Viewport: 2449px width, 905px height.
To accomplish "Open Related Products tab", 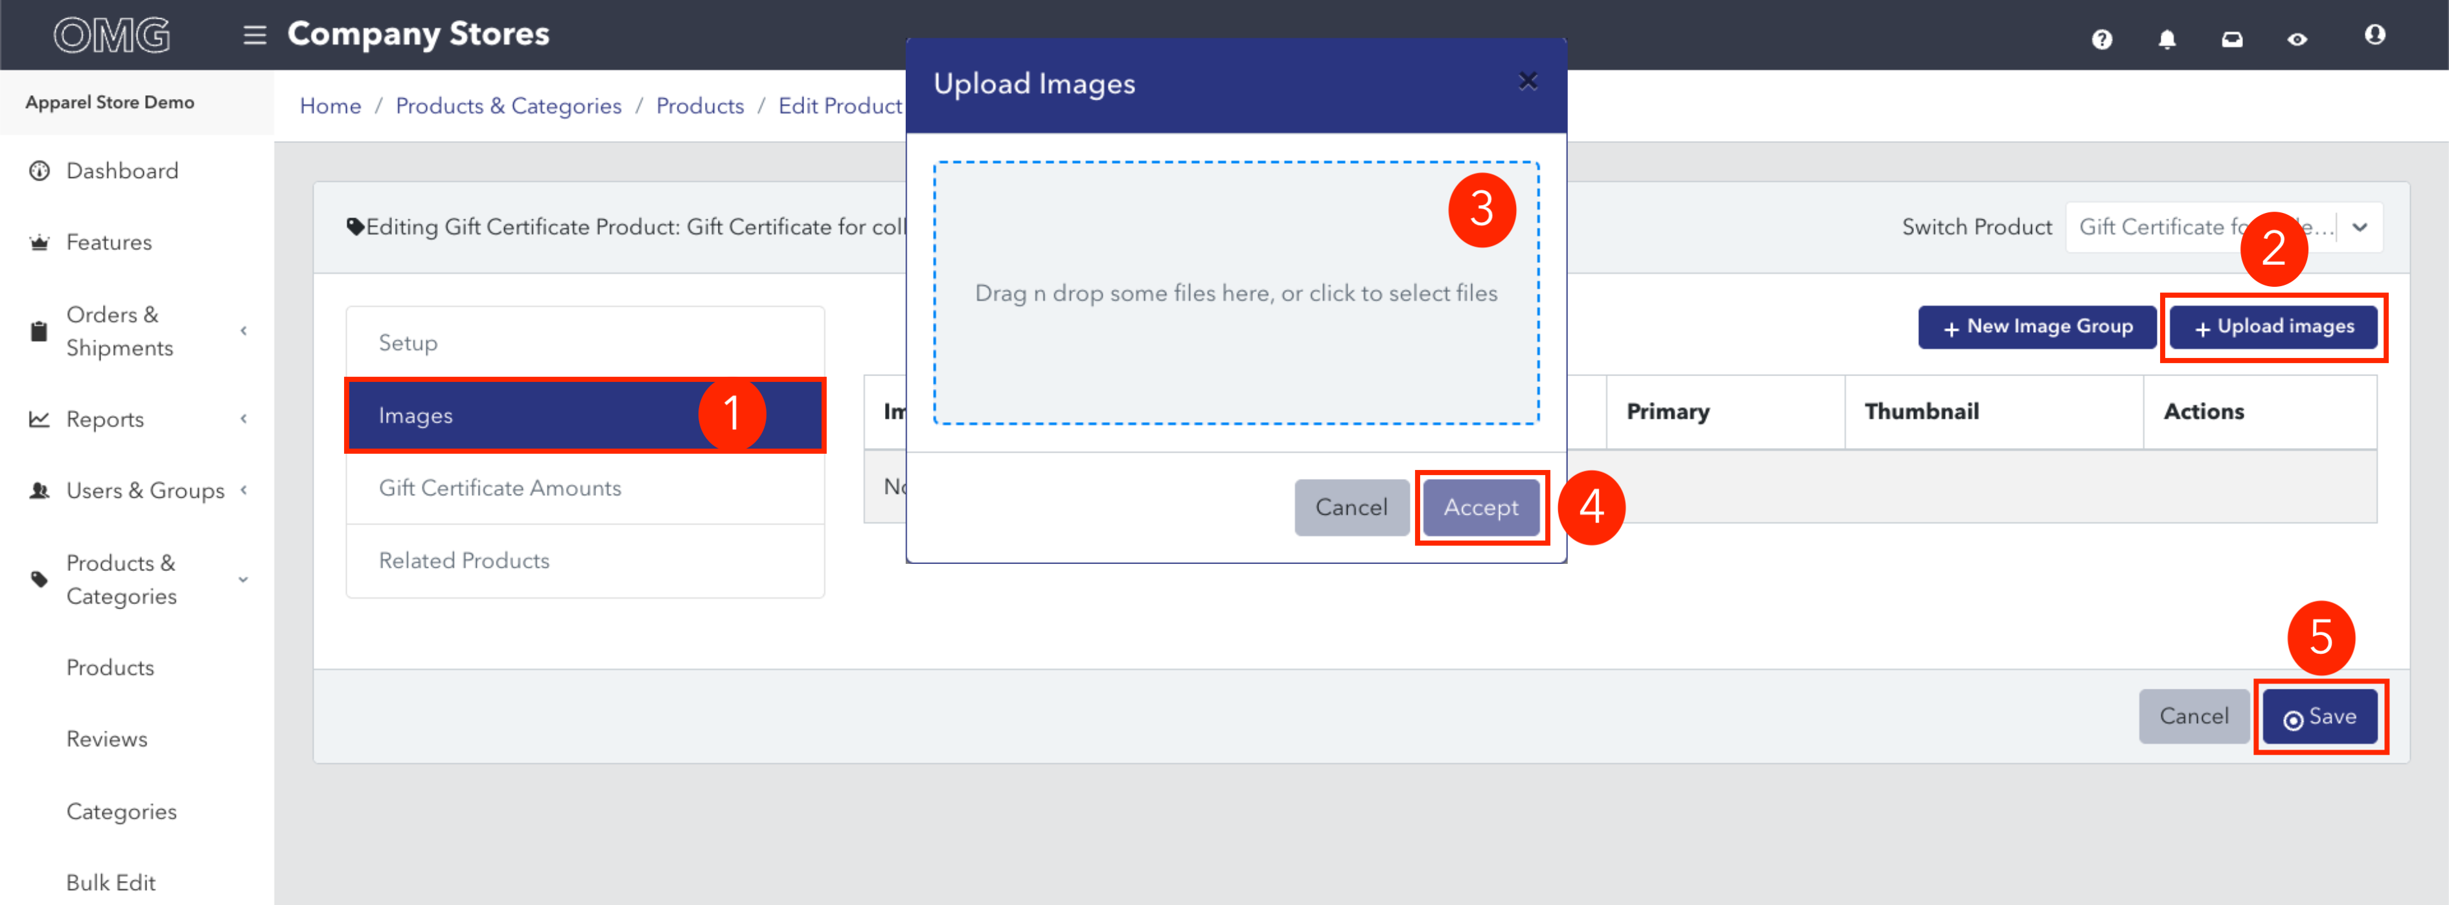I will tap(584, 560).
